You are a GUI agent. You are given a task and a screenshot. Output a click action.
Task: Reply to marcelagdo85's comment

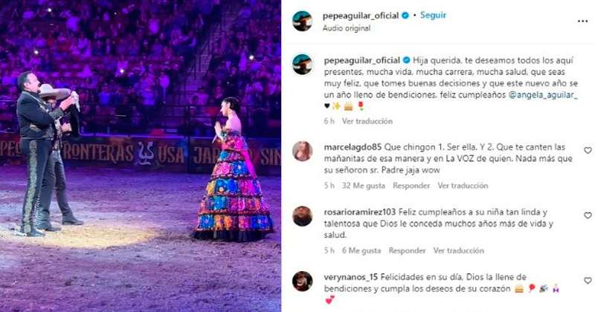[411, 186]
